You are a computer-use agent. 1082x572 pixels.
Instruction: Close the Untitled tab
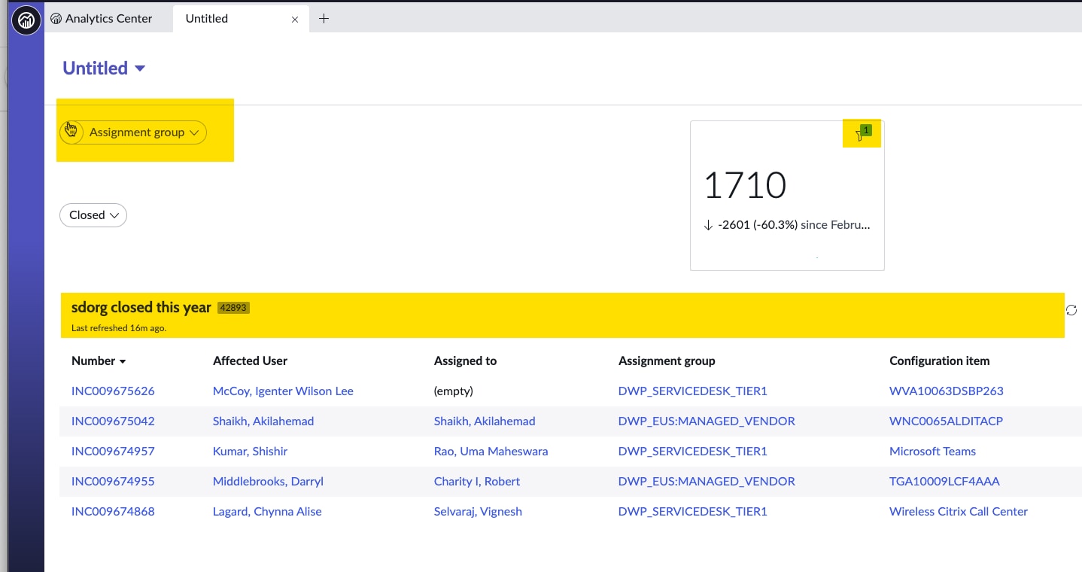point(295,20)
